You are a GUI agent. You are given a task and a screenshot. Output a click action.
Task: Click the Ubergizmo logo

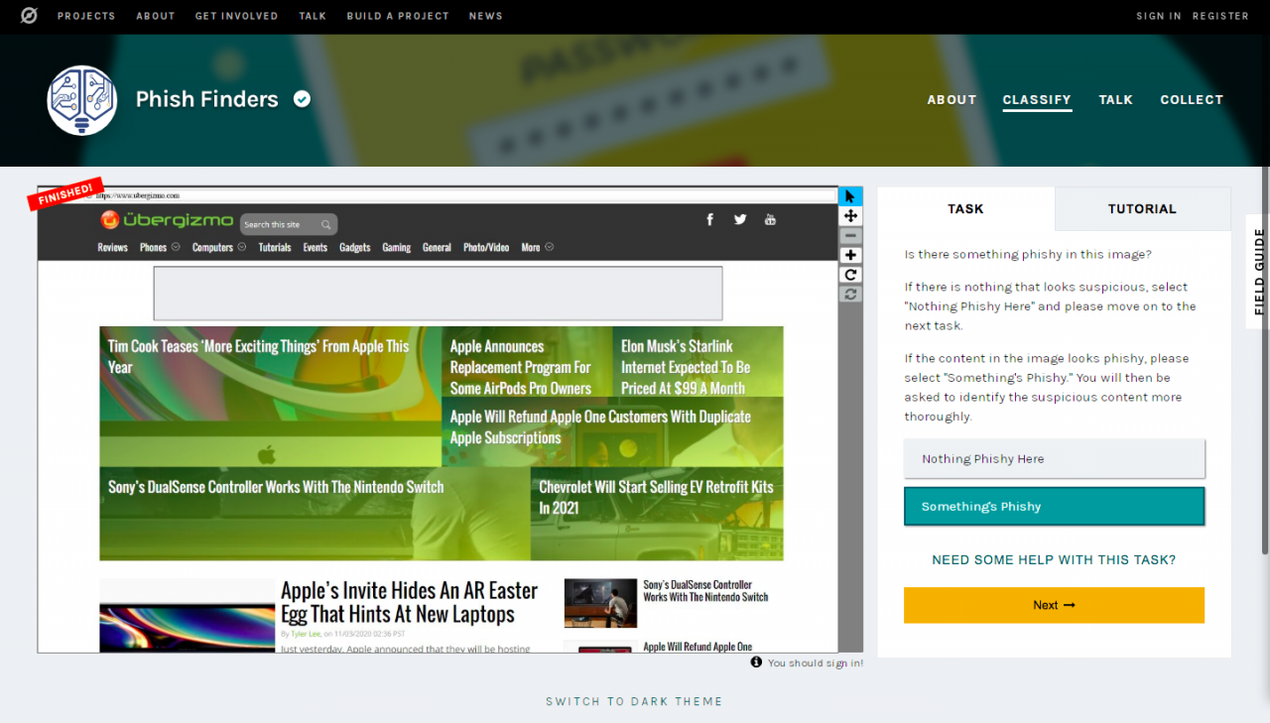pos(166,220)
